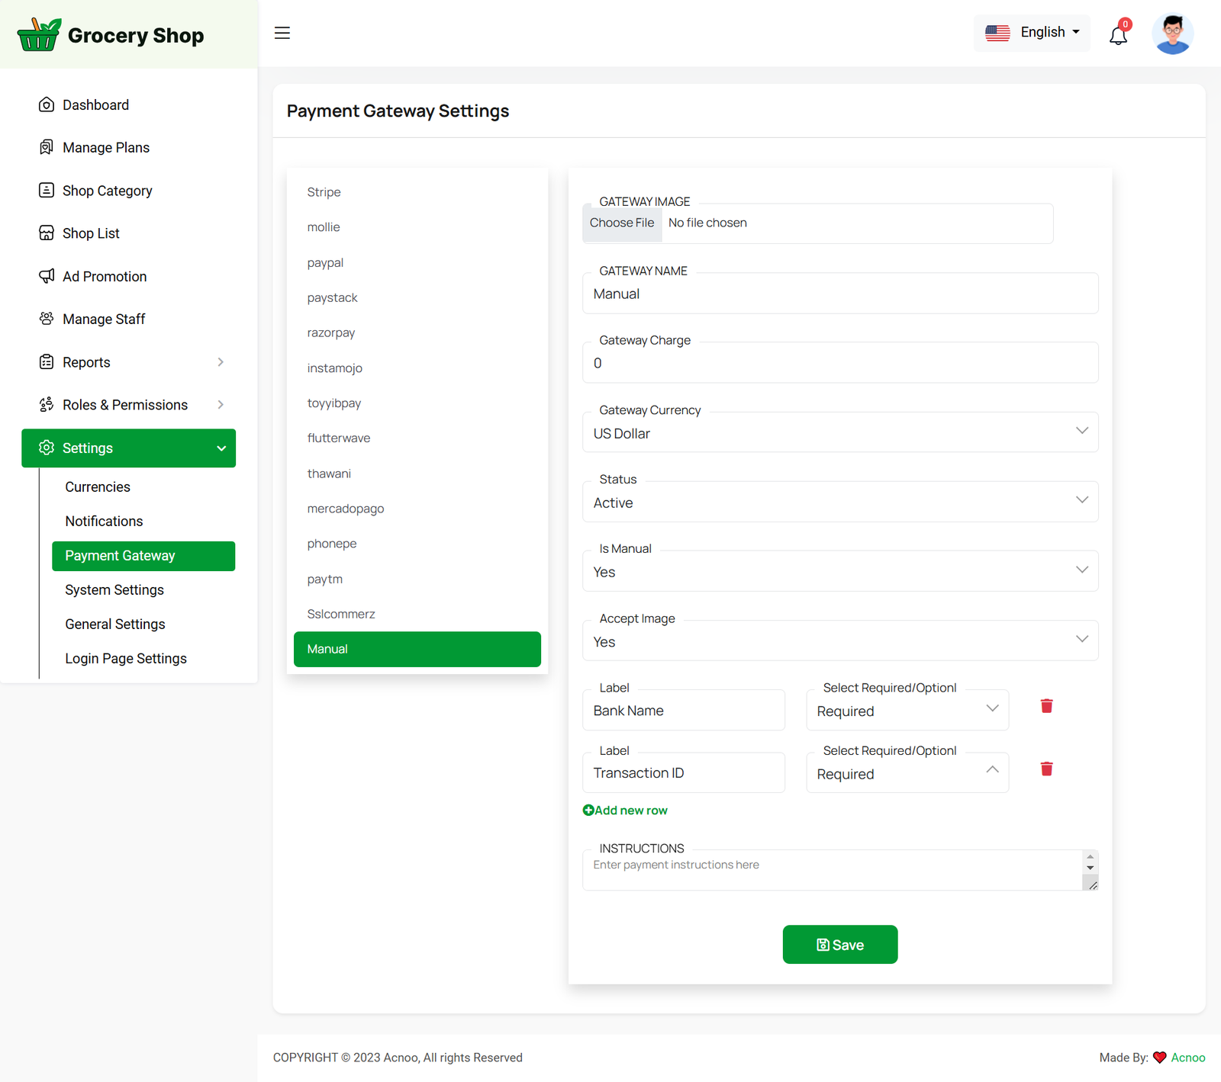This screenshot has width=1221, height=1082.
Task: Click the Ad Promotion megaphone icon
Action: [x=47, y=276]
